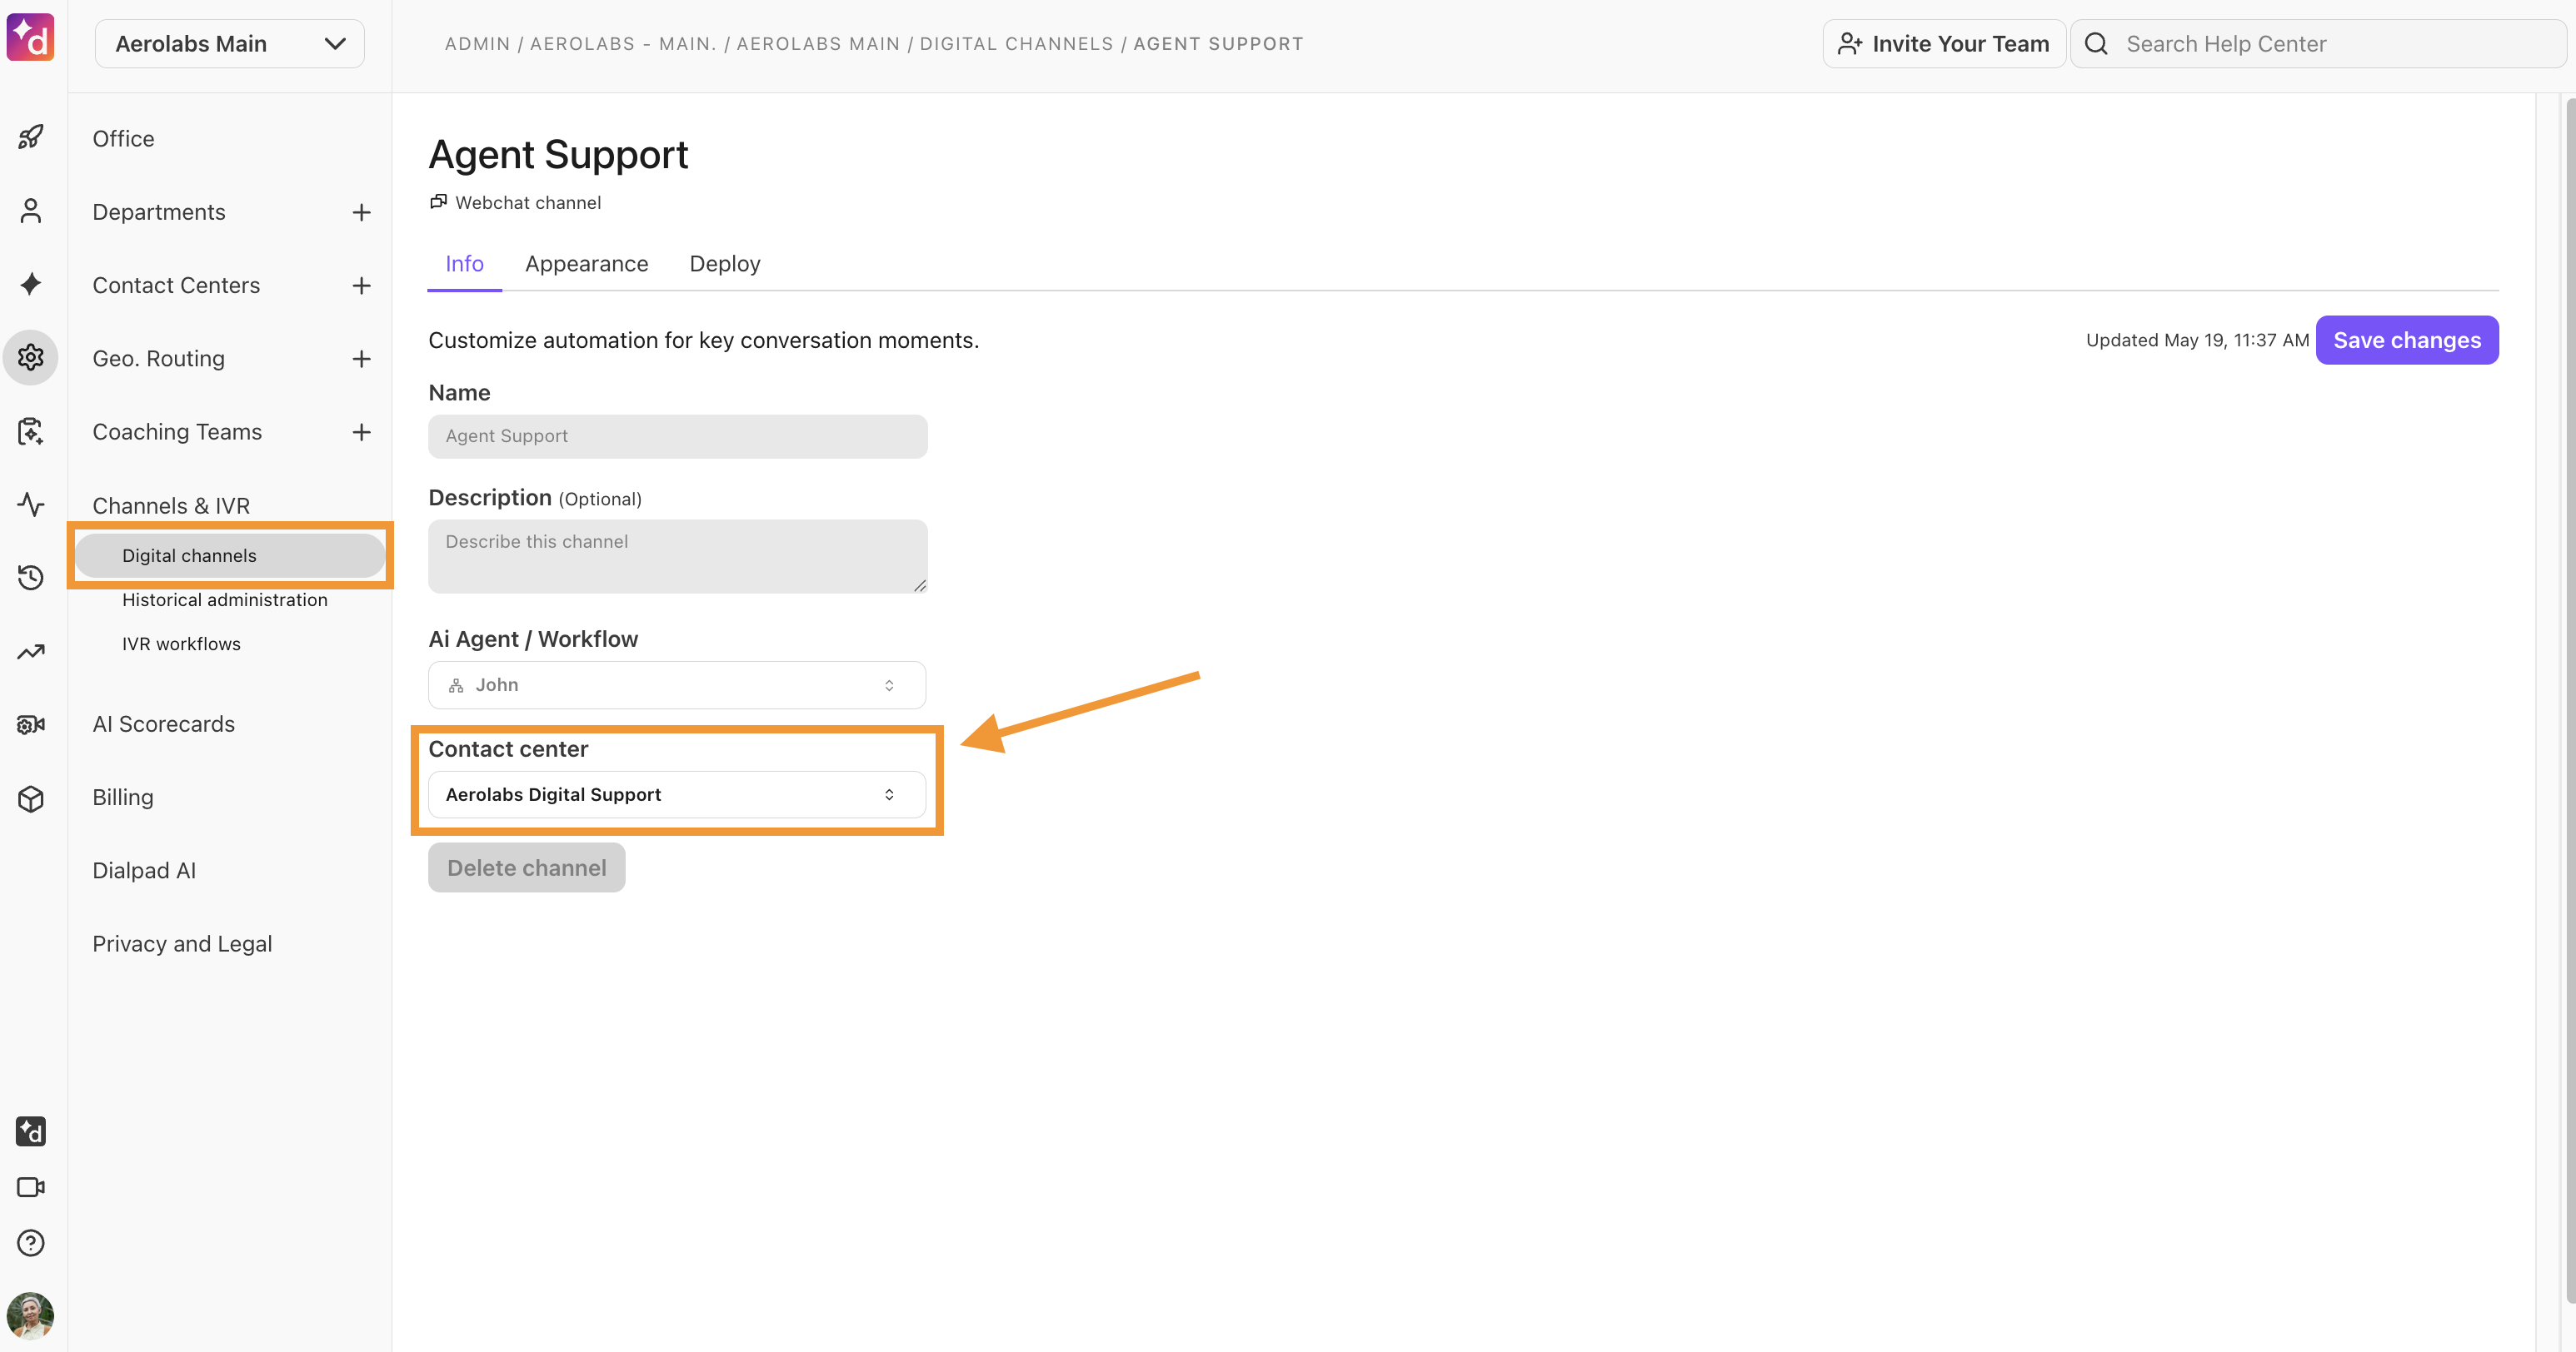Screen dimensions: 2576x1352
Task: Add a new contact center with plus icon
Action: coord(362,286)
